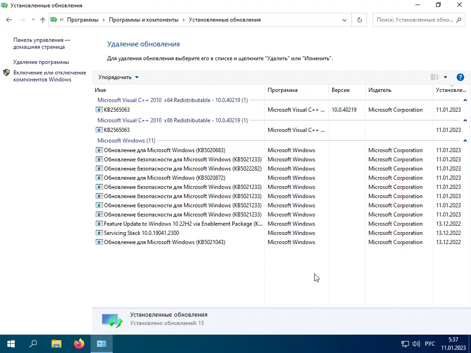Open Включение или отключение компонентов Windows
The image size is (471, 353).
tap(50, 76)
